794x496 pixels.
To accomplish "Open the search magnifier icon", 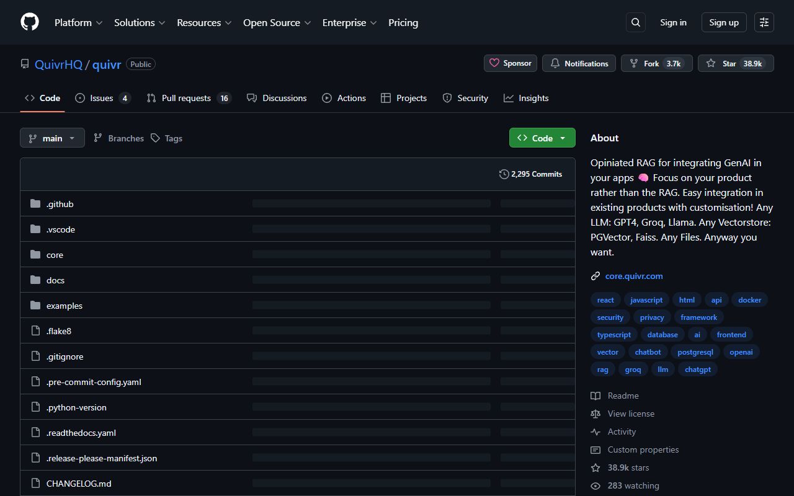I will pos(635,22).
